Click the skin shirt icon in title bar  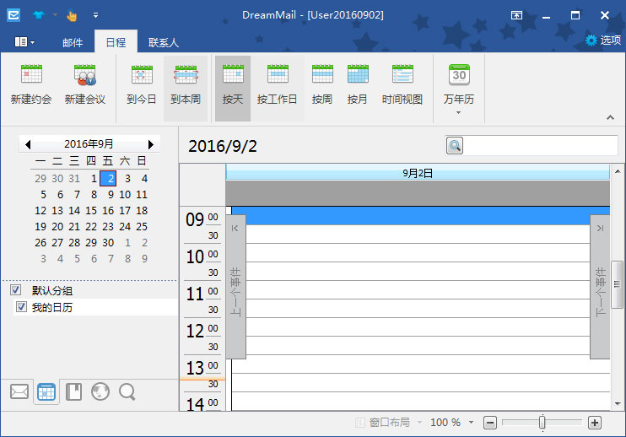39,15
